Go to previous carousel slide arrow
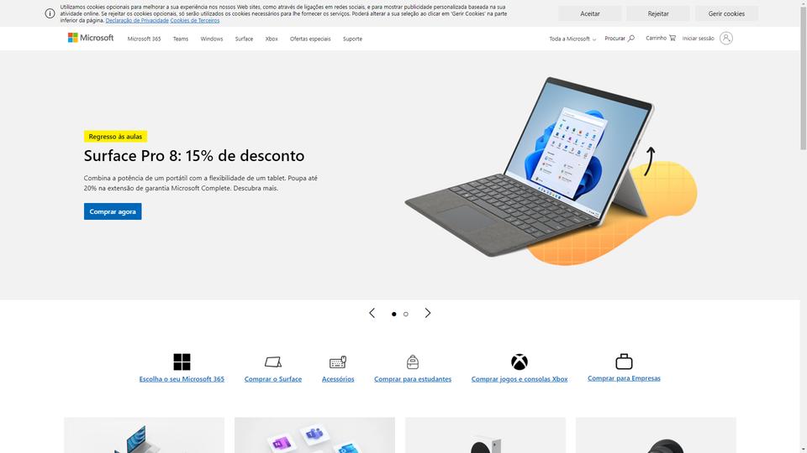The width and height of the screenshot is (807, 453). click(372, 313)
